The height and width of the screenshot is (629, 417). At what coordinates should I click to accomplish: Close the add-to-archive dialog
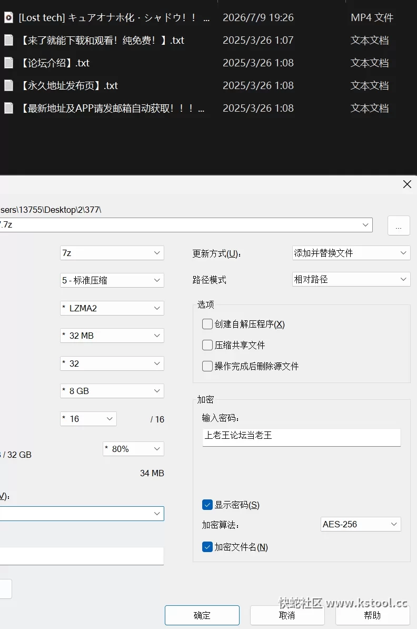(407, 184)
